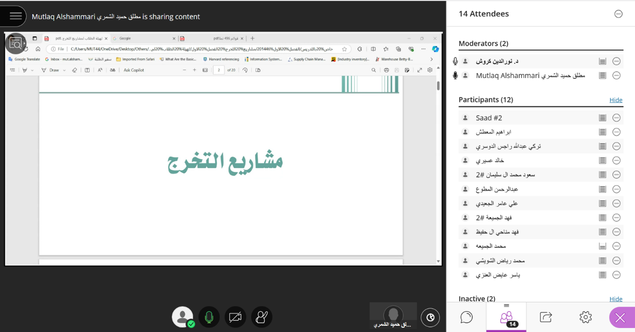Switch to the Chat tab
The height and width of the screenshot is (332, 635).
tap(466, 317)
